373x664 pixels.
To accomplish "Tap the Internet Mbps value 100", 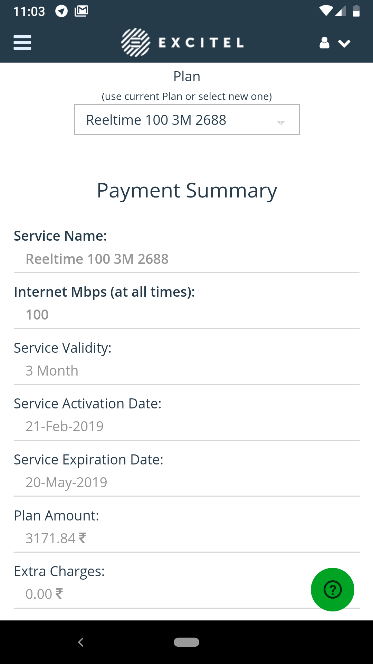I will (37, 315).
